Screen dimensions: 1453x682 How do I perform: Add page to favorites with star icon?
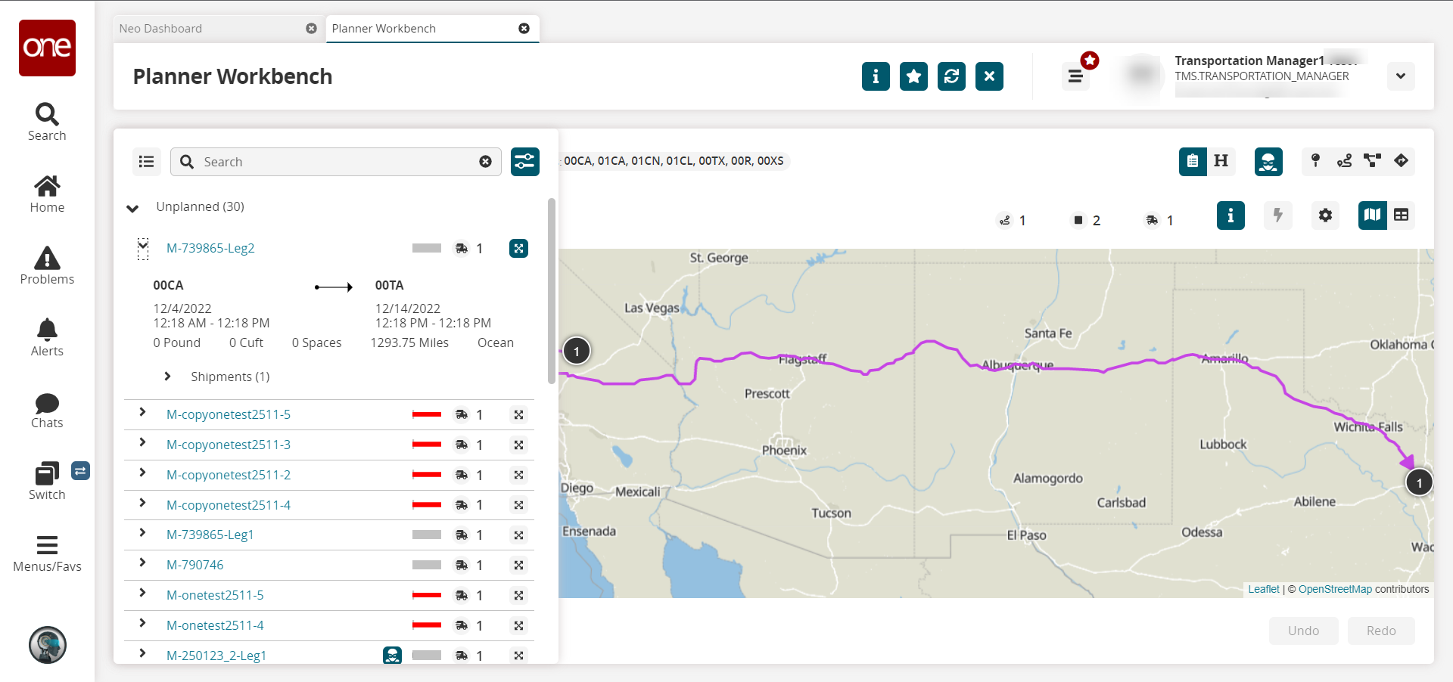tap(913, 76)
